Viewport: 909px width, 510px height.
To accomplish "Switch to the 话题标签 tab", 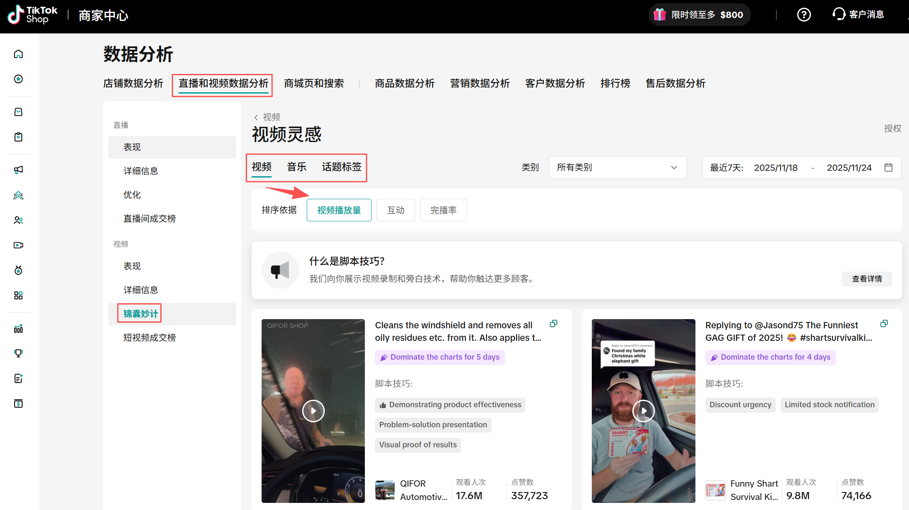I will [341, 167].
